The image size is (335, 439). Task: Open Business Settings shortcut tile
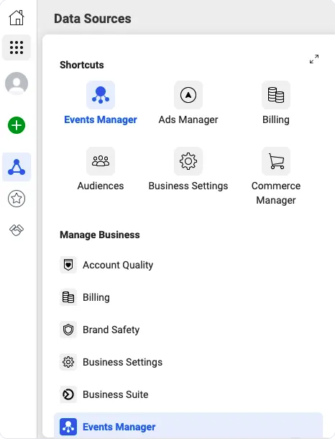click(x=188, y=169)
